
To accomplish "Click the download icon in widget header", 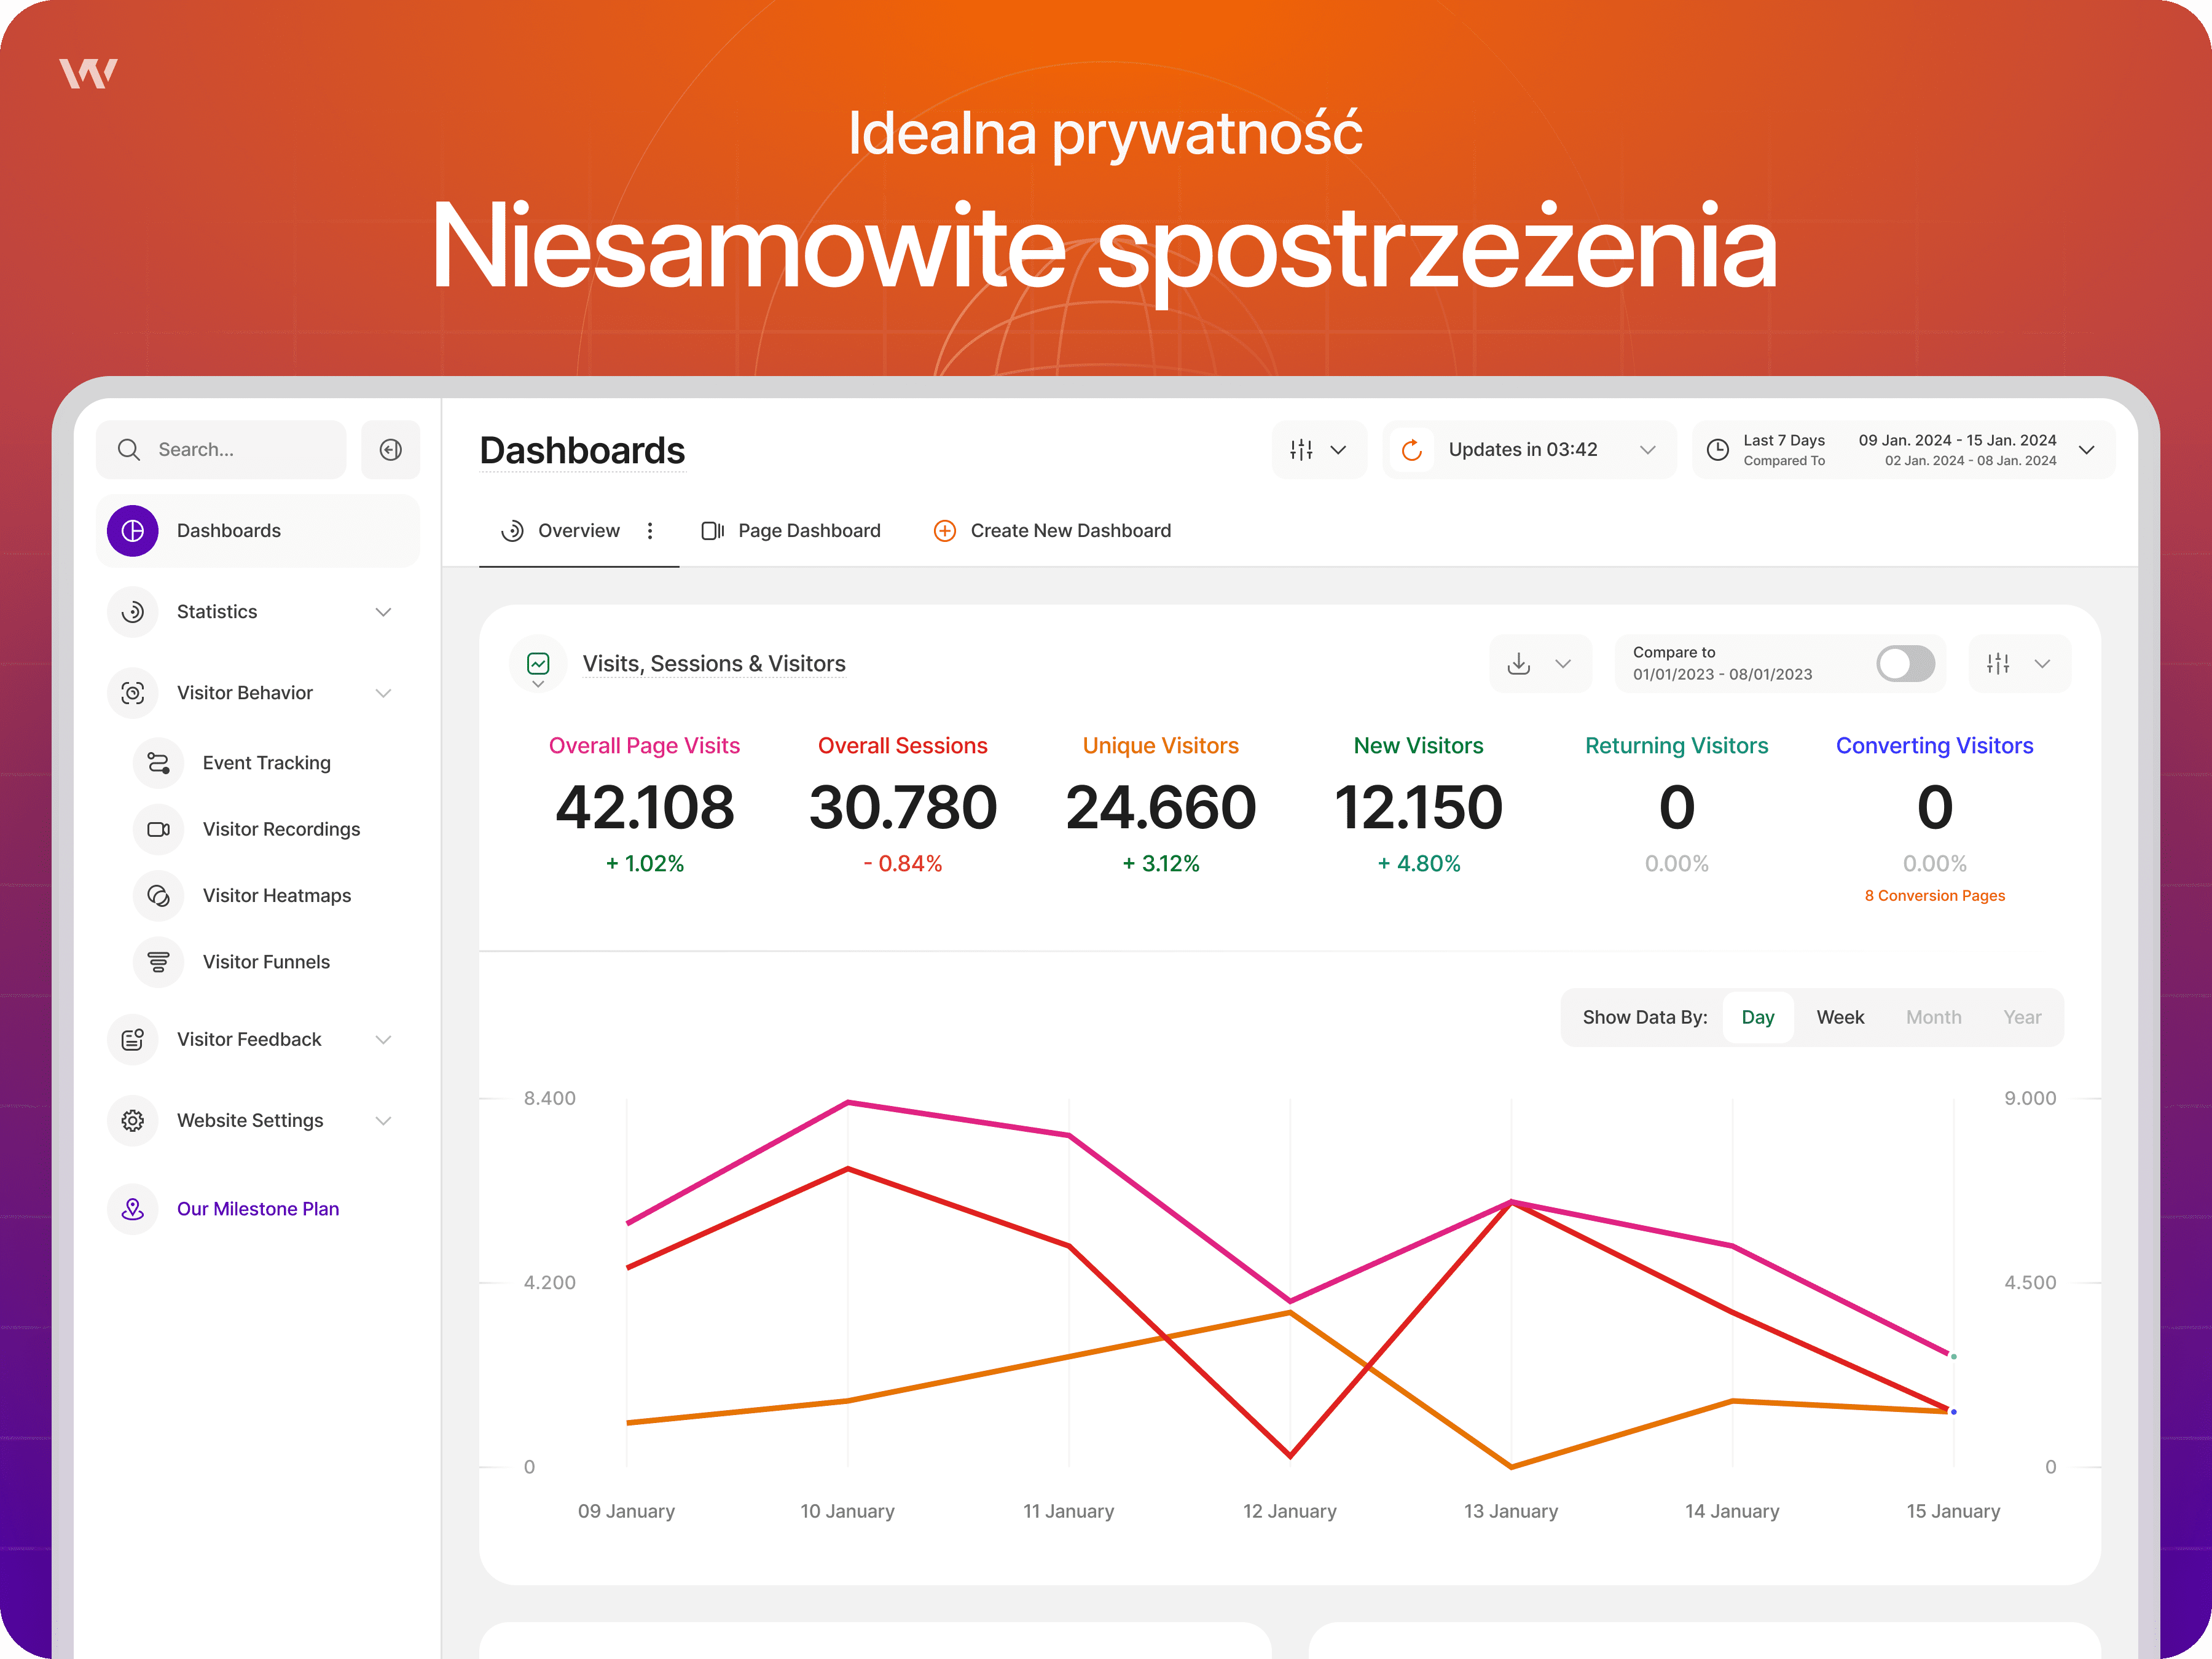I will (1518, 663).
